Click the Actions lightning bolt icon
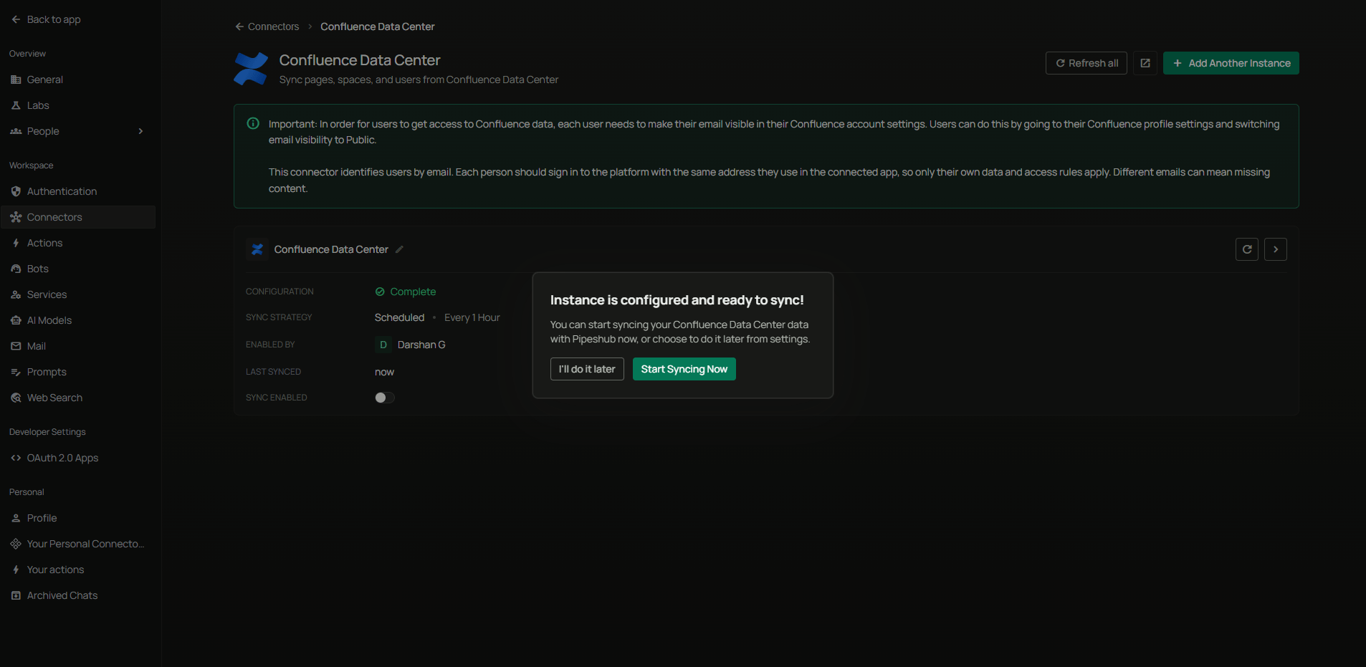Image resolution: width=1366 pixels, height=667 pixels. (x=16, y=243)
